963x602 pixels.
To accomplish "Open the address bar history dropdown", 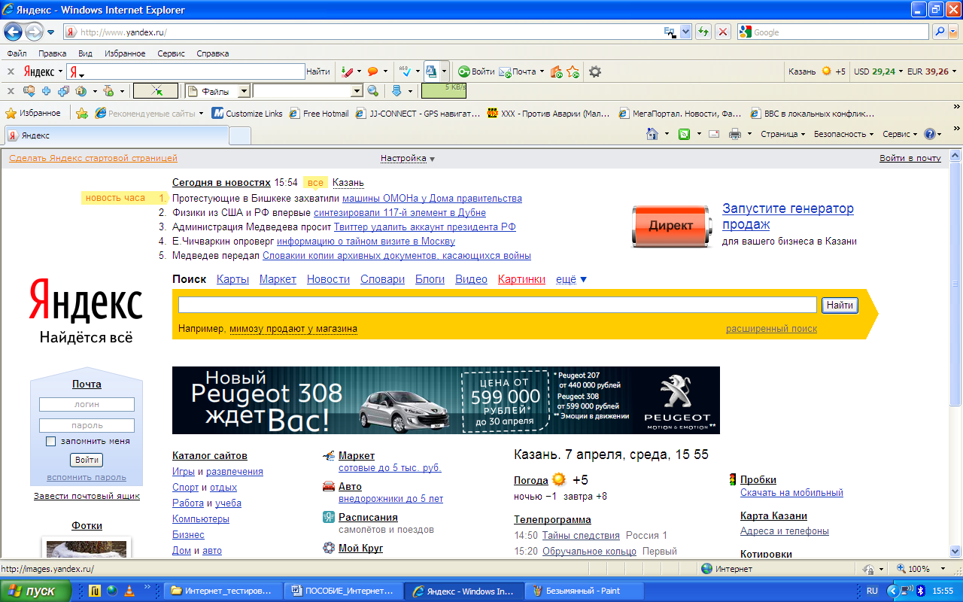I will tap(685, 32).
